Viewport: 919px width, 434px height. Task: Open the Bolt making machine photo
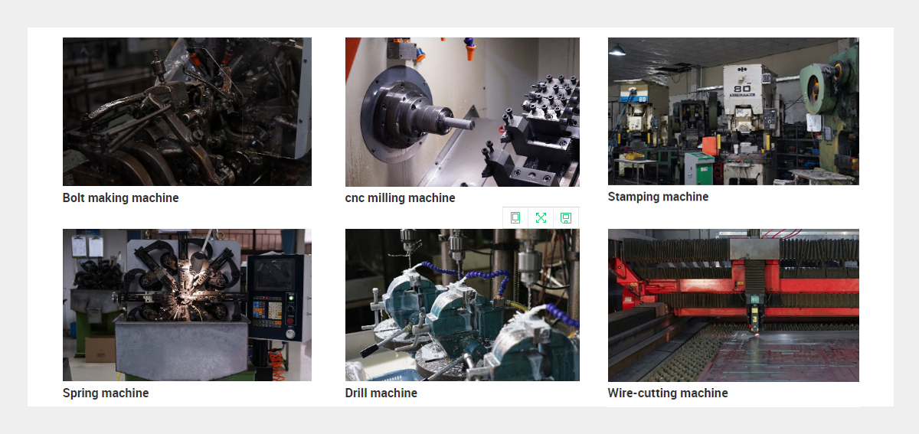187,112
